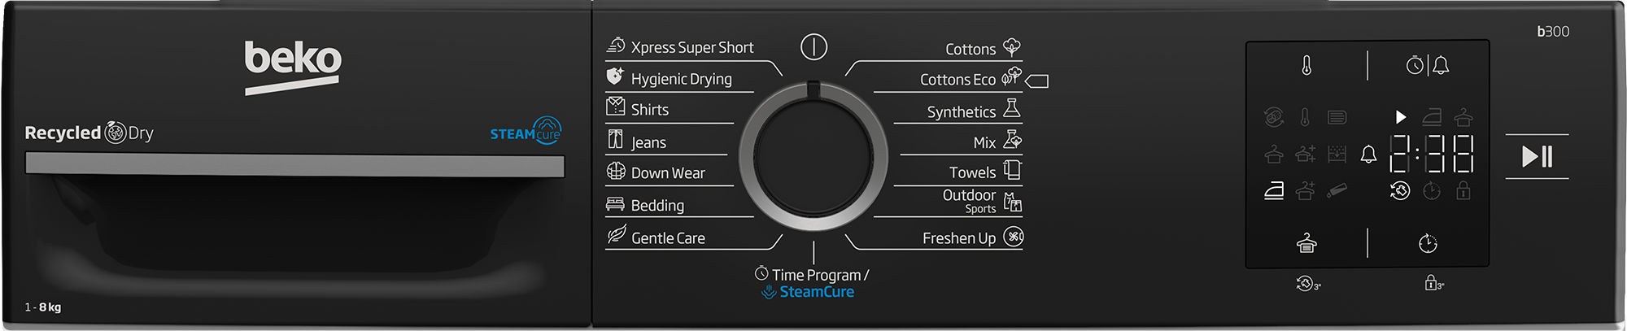This screenshot has height=331, width=1627.
Task: Tap the dryness level hanger button
Action: pyautogui.click(x=1306, y=242)
